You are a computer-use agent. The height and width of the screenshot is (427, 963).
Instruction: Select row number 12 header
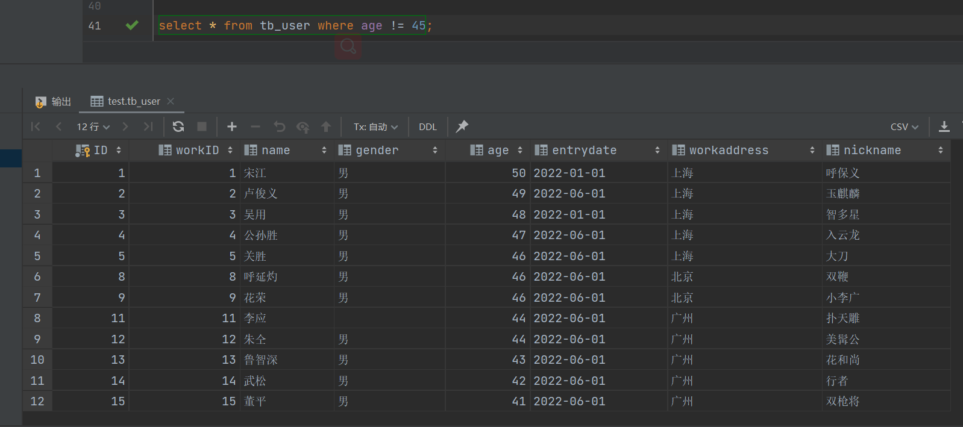tap(37, 401)
